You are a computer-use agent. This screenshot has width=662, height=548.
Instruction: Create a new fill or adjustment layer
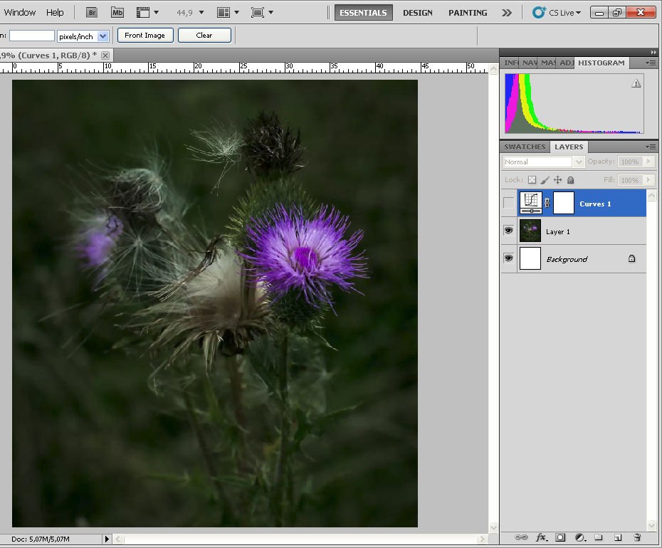point(579,537)
